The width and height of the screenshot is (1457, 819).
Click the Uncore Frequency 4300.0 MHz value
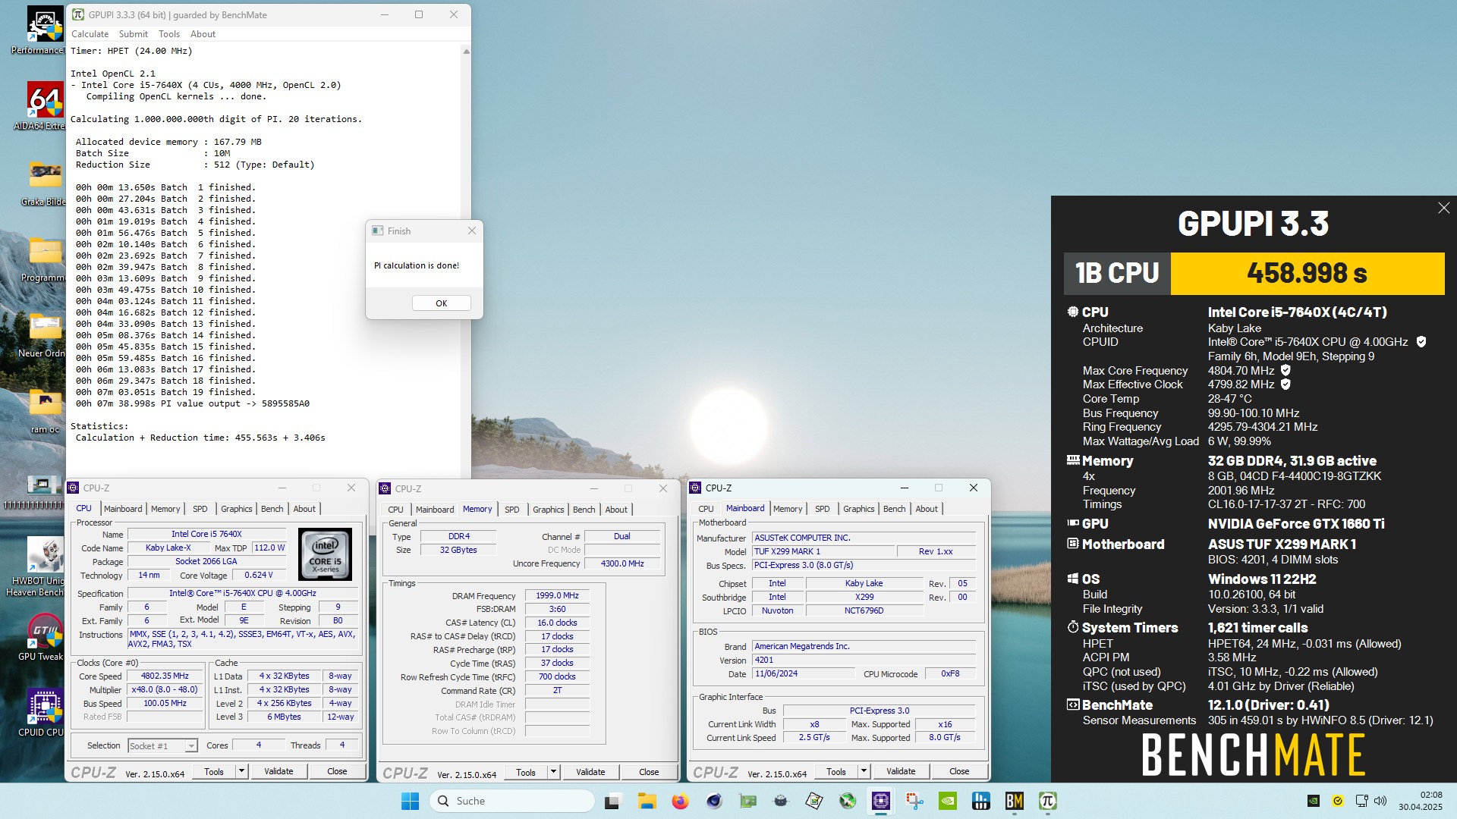[622, 563]
